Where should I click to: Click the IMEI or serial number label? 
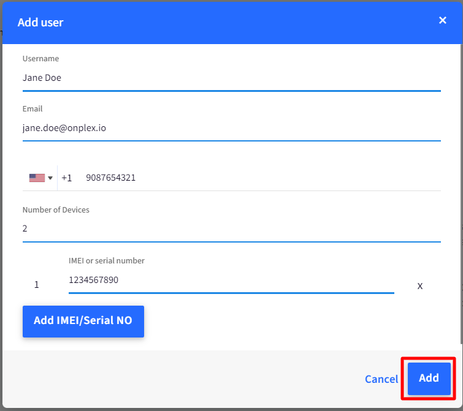[x=107, y=261]
